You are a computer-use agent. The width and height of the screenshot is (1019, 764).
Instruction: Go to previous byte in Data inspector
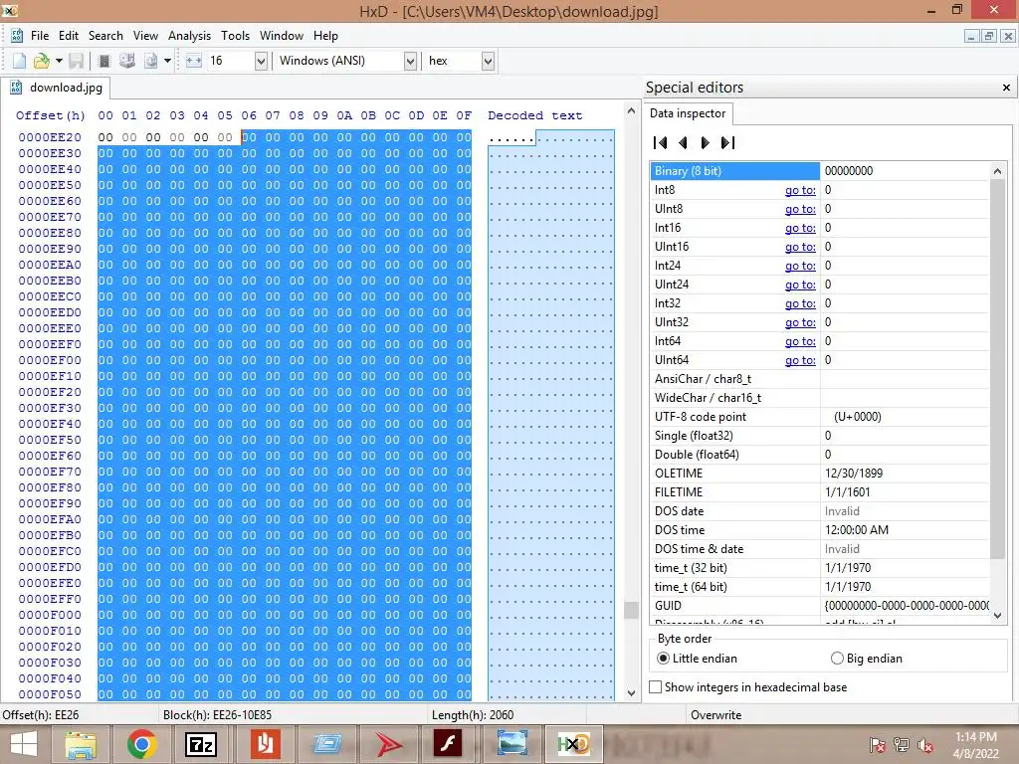click(x=683, y=143)
